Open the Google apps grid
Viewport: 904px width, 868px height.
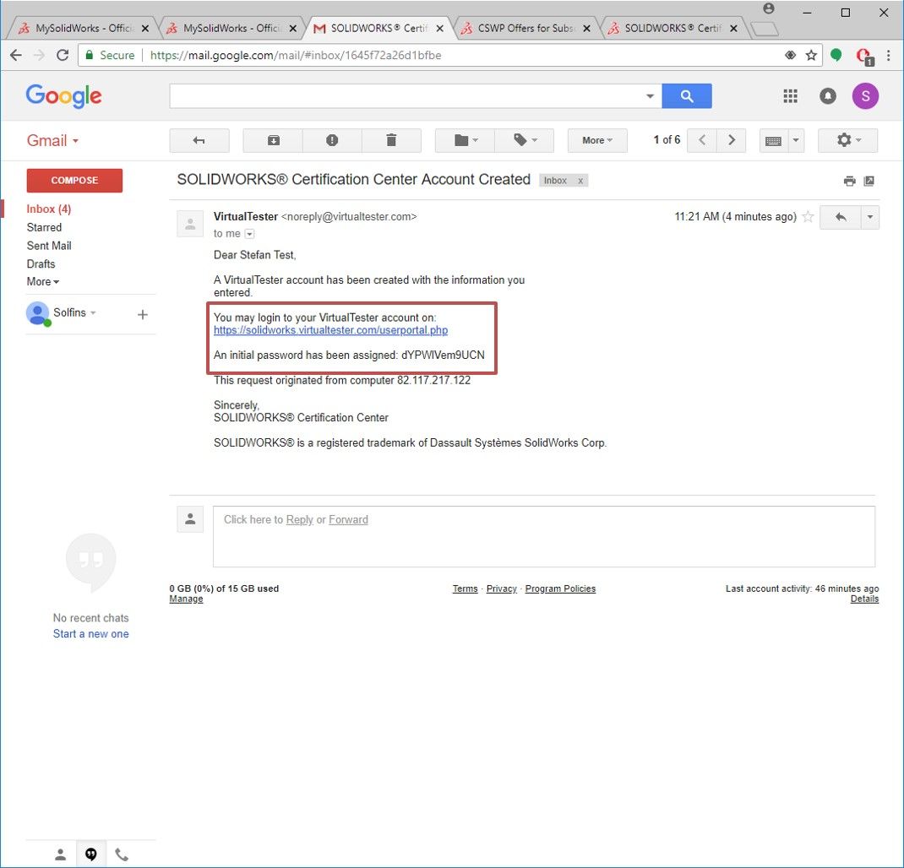tap(790, 95)
